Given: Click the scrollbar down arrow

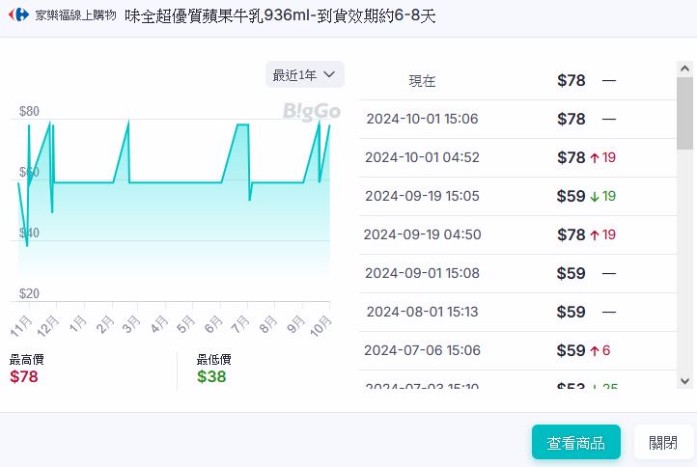Looking at the screenshot, I should [x=684, y=381].
